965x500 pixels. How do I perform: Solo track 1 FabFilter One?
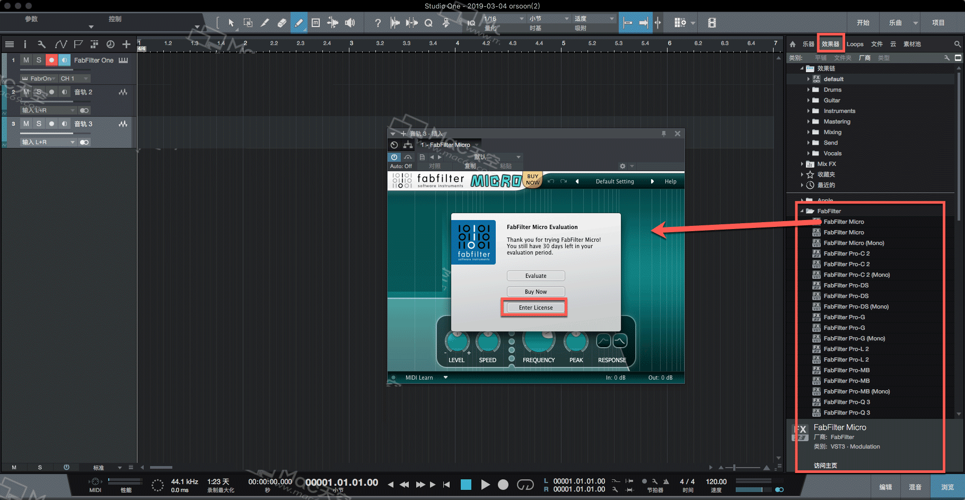(x=39, y=60)
